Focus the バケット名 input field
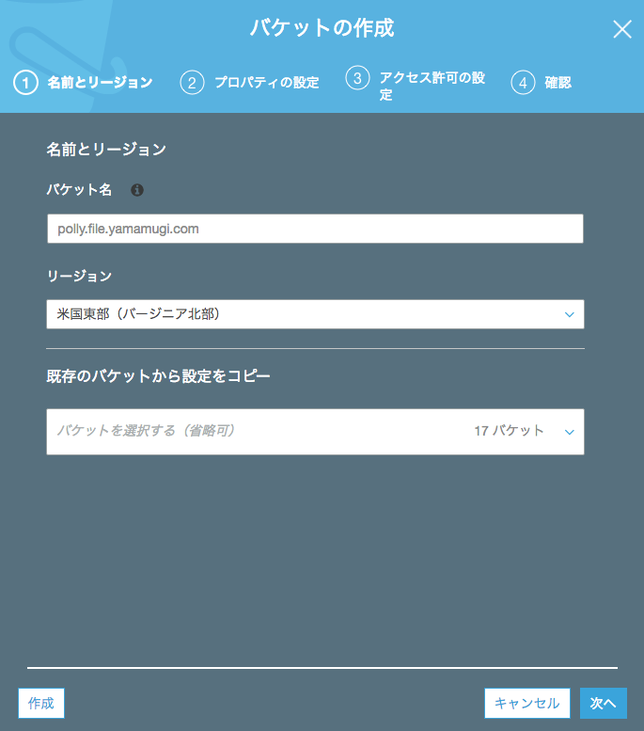This screenshot has height=731, width=644. pyautogui.click(x=315, y=229)
